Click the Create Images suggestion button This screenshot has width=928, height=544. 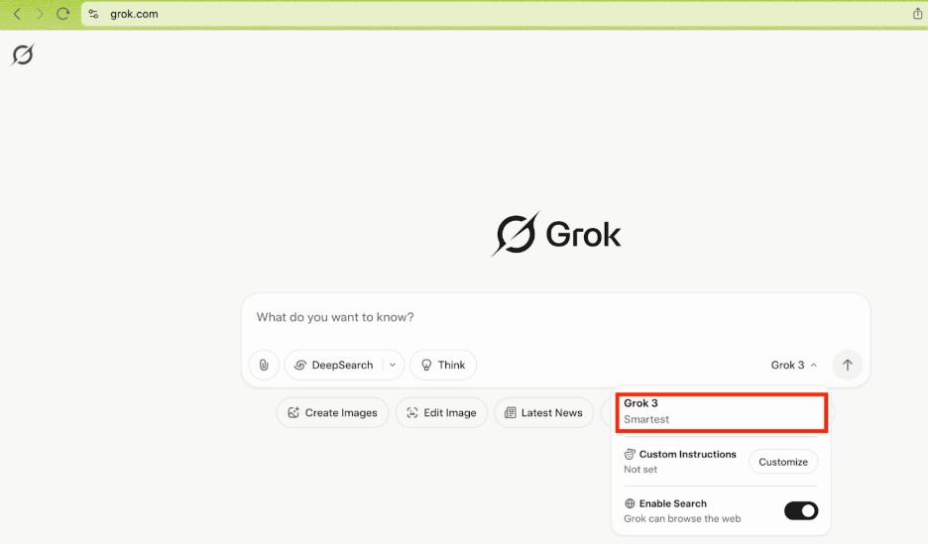tap(332, 412)
